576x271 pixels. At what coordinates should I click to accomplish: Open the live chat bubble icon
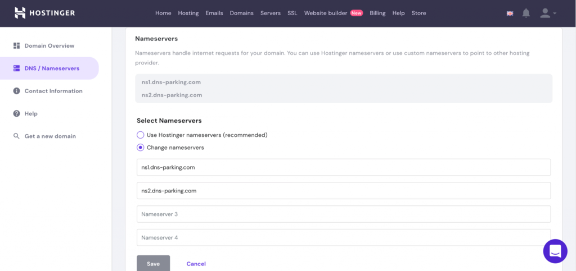tap(555, 251)
